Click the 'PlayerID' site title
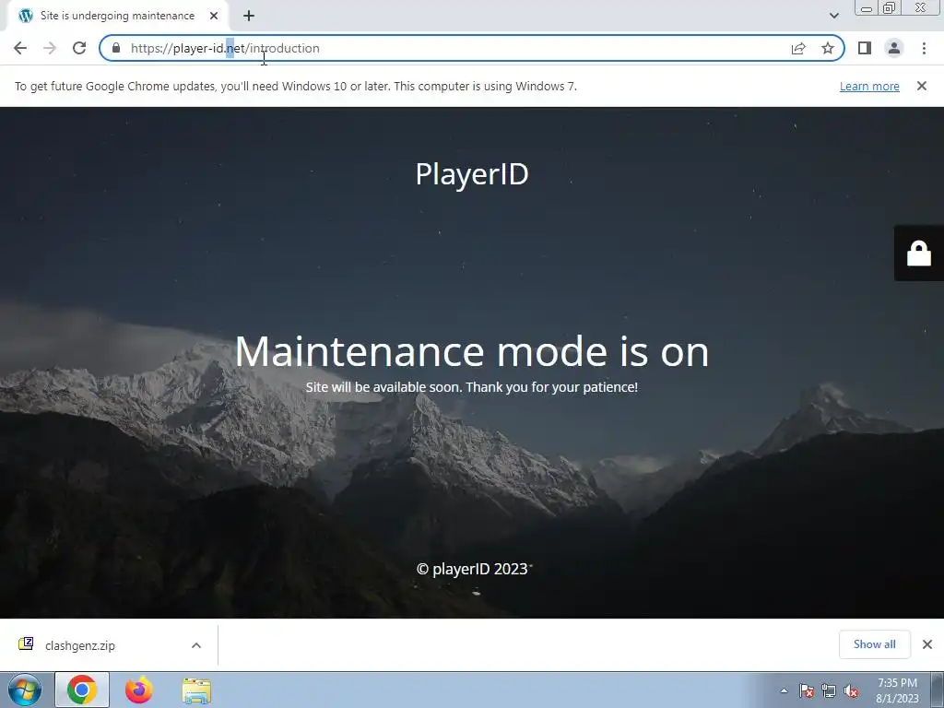 472,174
